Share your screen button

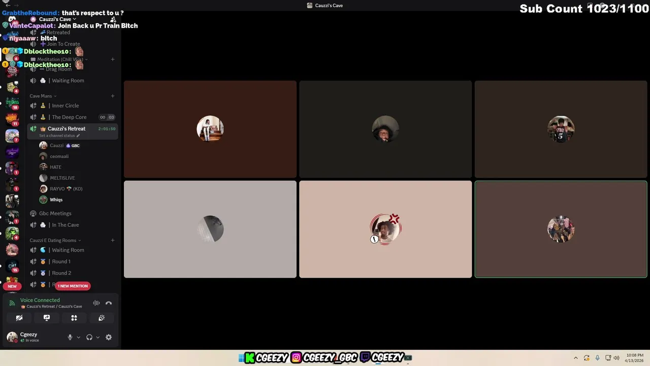click(47, 318)
